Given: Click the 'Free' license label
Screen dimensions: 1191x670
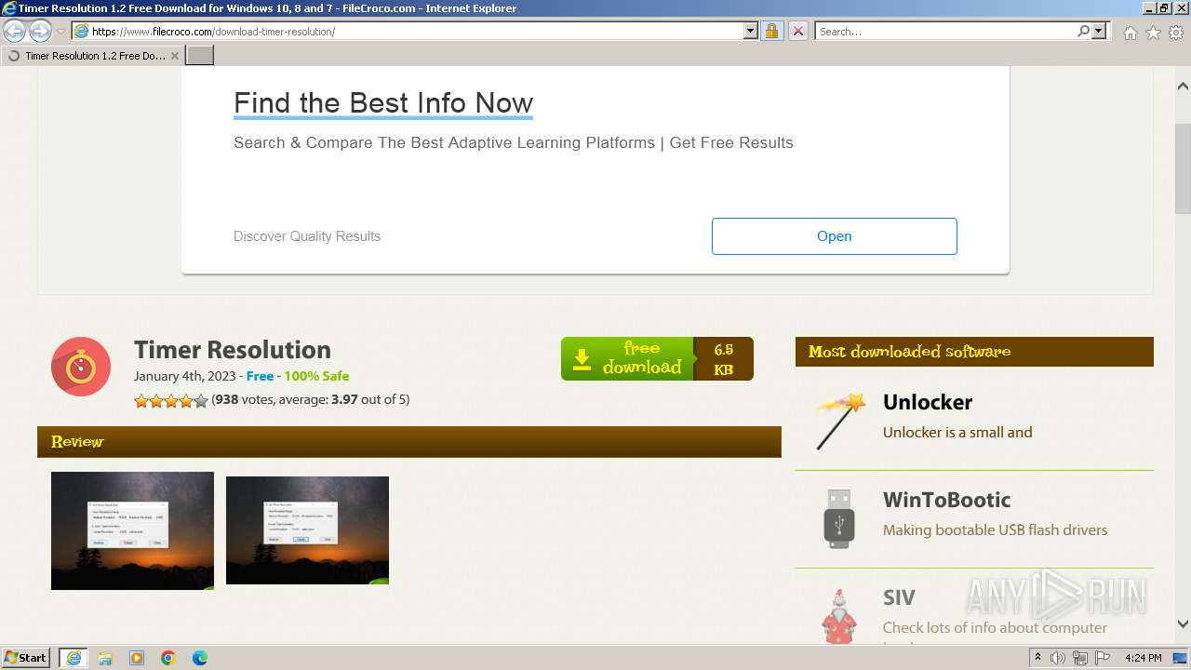Looking at the screenshot, I should (260, 376).
